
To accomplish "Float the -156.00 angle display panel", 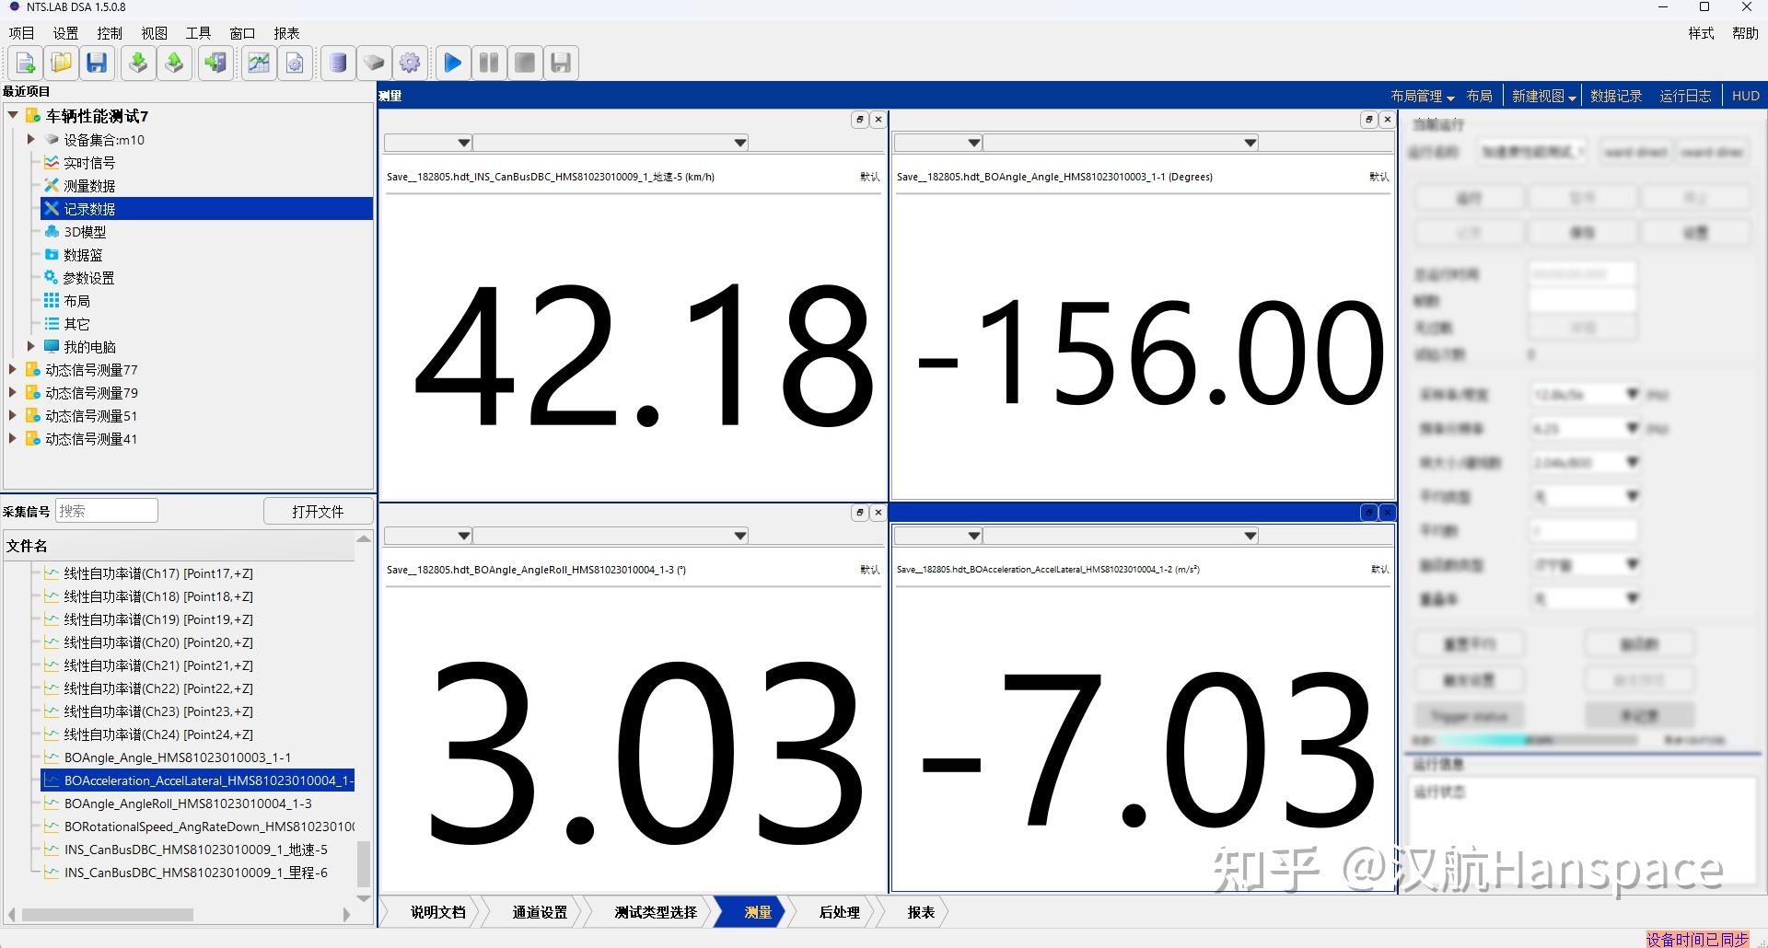I will pos(1369,120).
